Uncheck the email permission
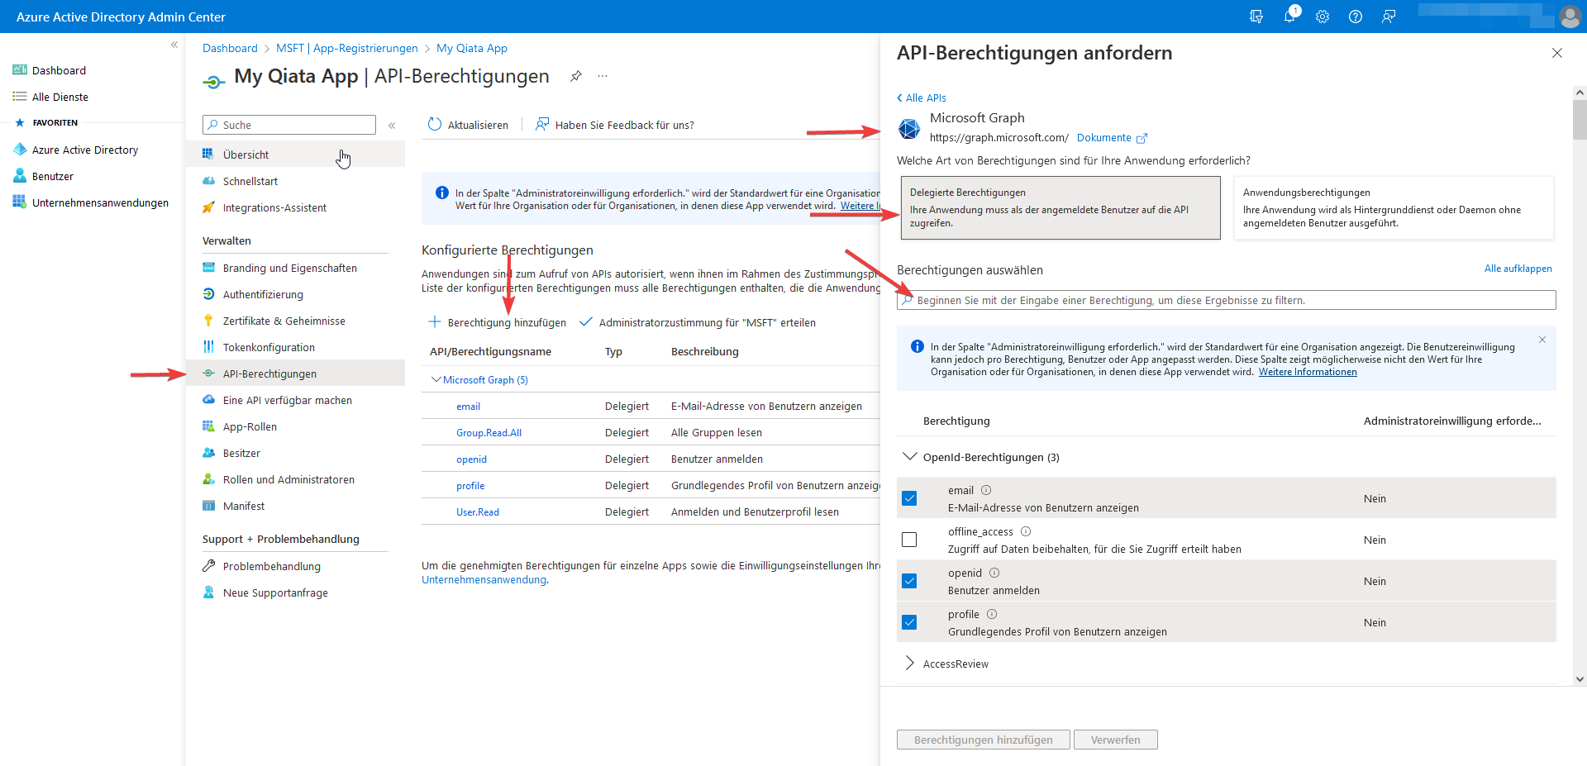Image resolution: width=1587 pixels, height=766 pixels. [910, 497]
